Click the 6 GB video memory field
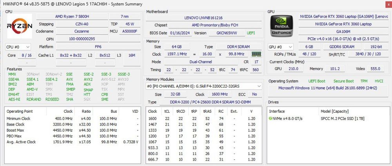392x166 pixels. click(x=309, y=47)
